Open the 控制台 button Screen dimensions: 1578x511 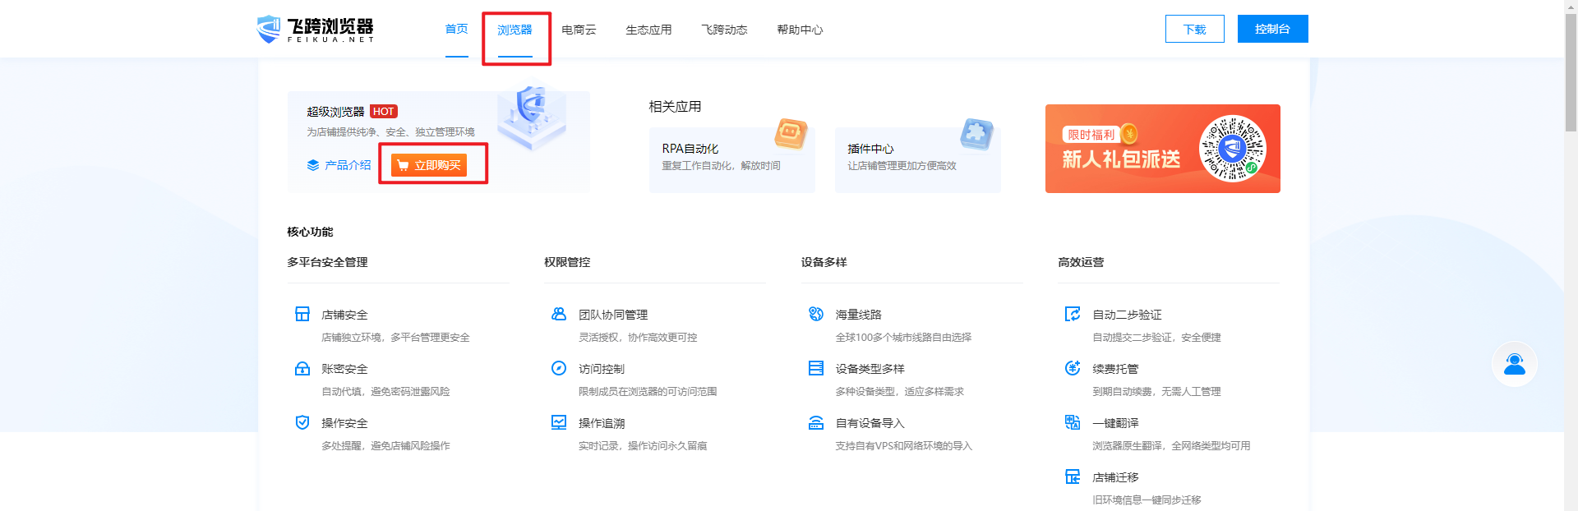point(1272,29)
